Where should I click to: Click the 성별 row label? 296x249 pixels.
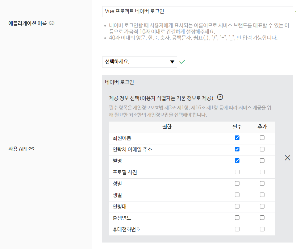click(x=117, y=184)
